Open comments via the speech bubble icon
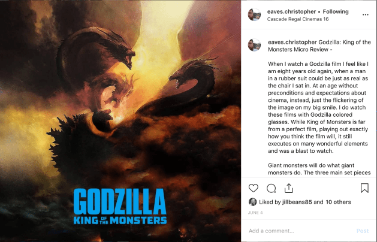 pos(271,188)
